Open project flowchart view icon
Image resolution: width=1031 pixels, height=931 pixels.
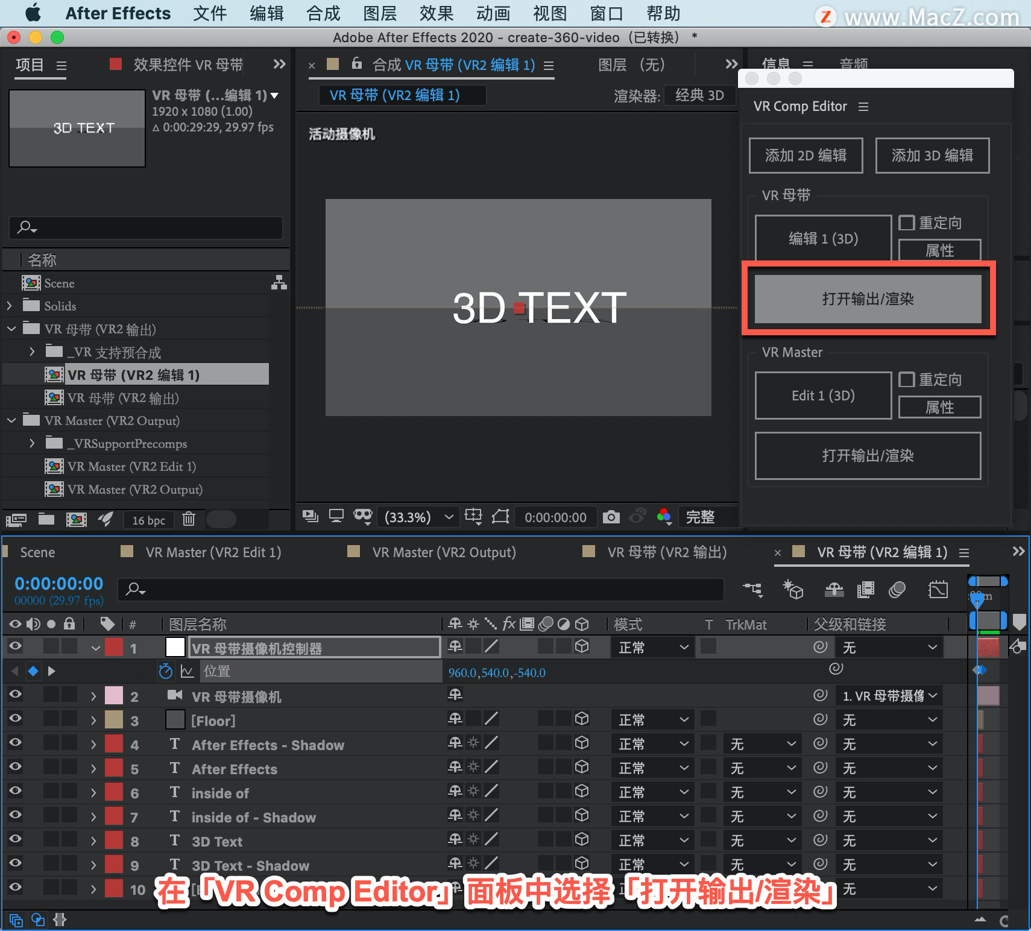[x=279, y=282]
